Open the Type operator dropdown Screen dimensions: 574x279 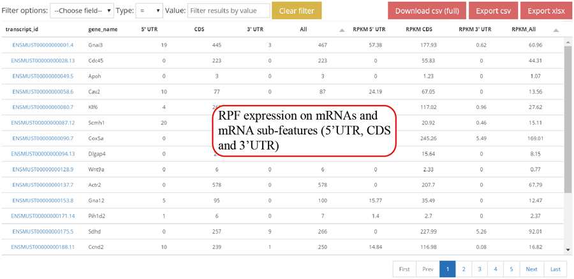(x=149, y=11)
